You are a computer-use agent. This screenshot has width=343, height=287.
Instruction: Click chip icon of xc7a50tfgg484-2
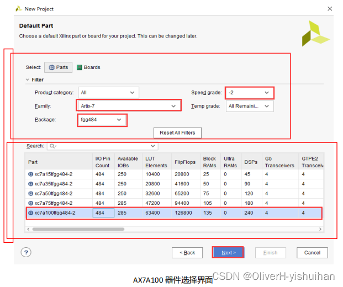pos(30,193)
